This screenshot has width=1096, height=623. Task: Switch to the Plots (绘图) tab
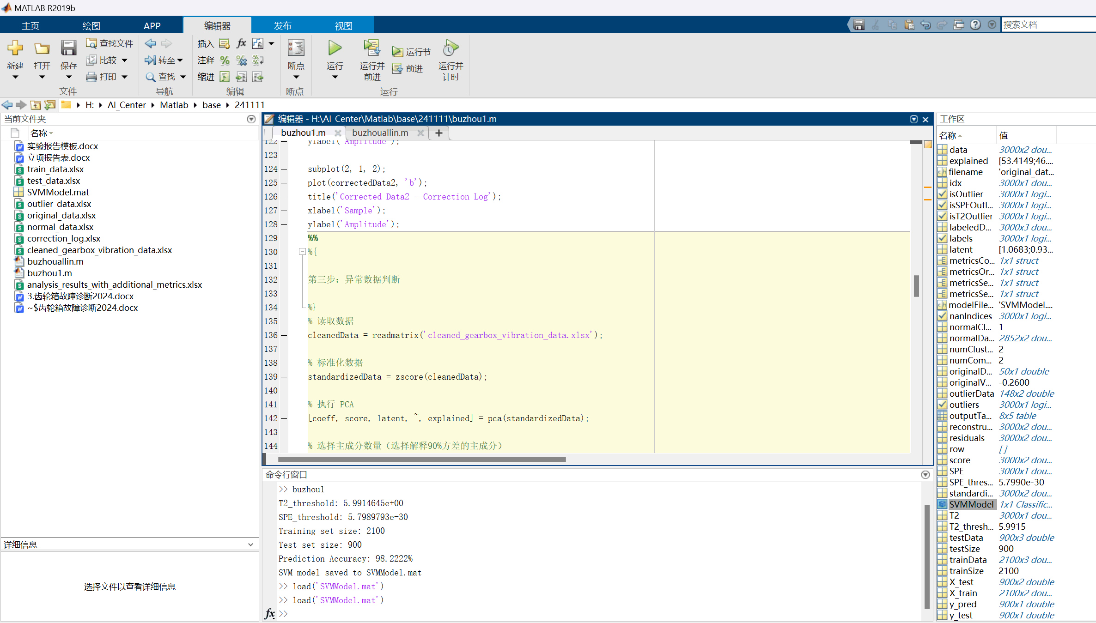coord(91,26)
